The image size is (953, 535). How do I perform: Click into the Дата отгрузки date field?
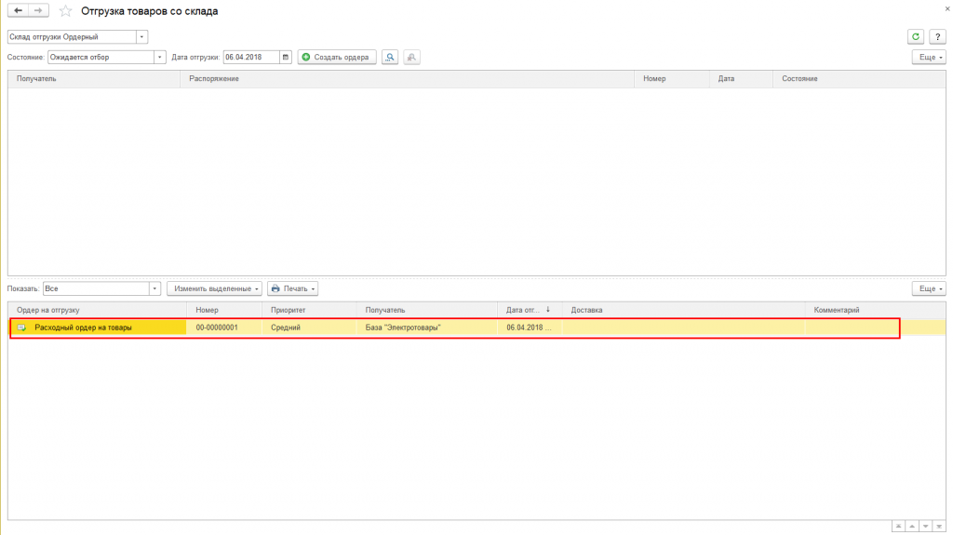pyautogui.click(x=251, y=57)
